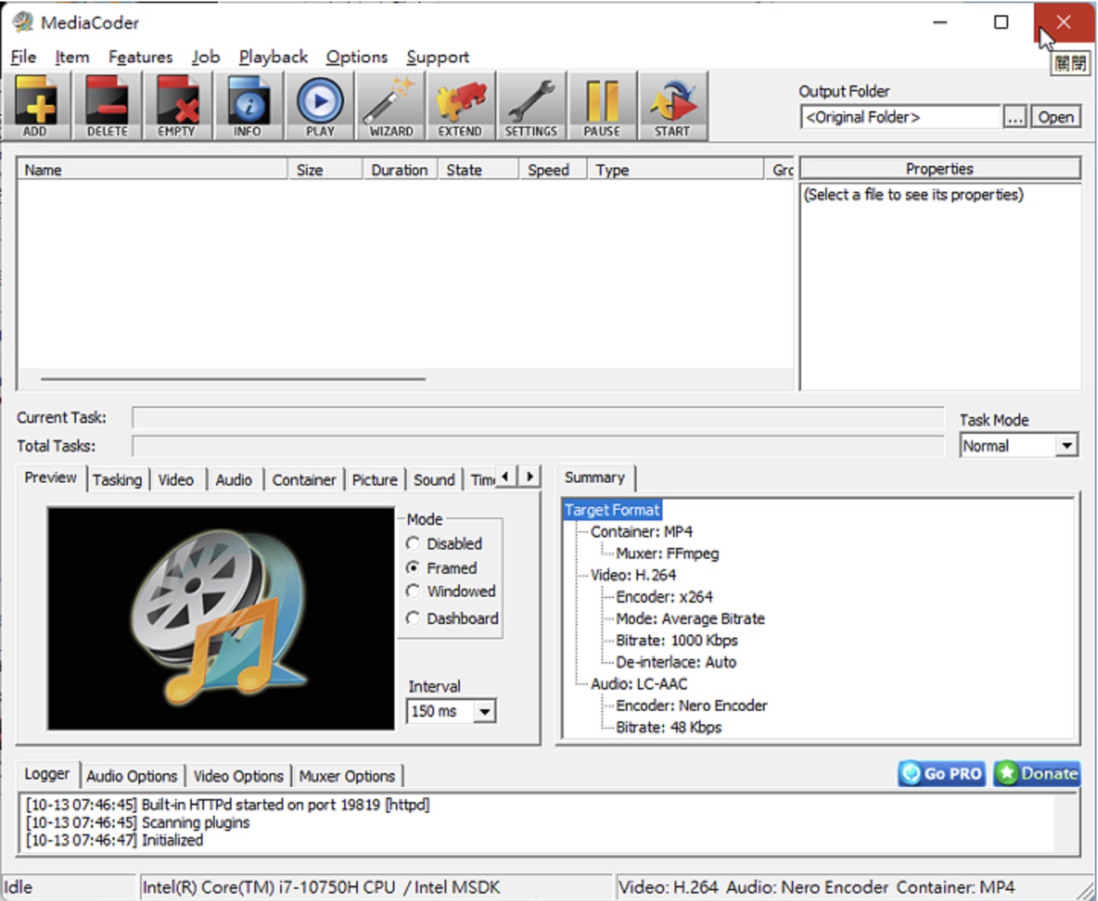Select Container: MP4 in summary tree
The image size is (1098, 901).
(642, 532)
